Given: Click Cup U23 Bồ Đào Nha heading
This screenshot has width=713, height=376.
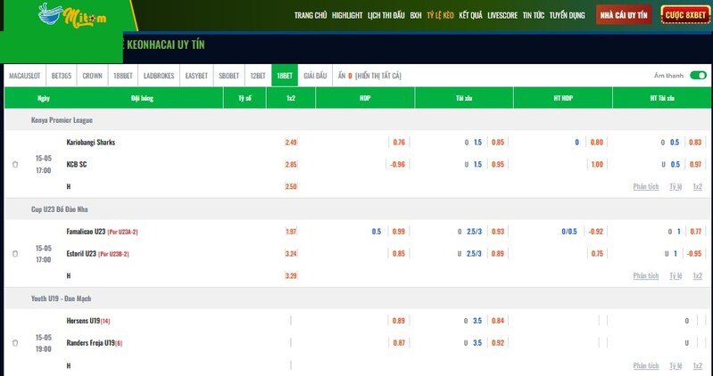Looking at the screenshot, I should point(59,209).
